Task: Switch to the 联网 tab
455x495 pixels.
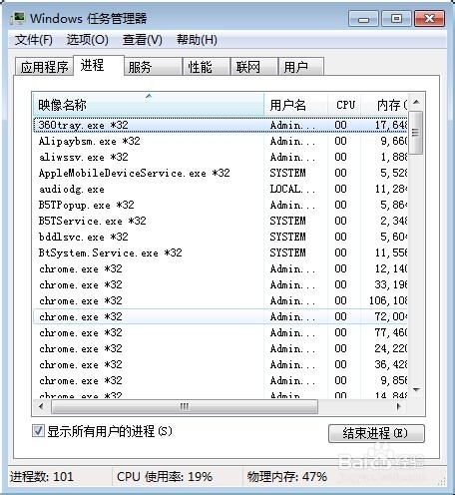Action: [x=254, y=67]
